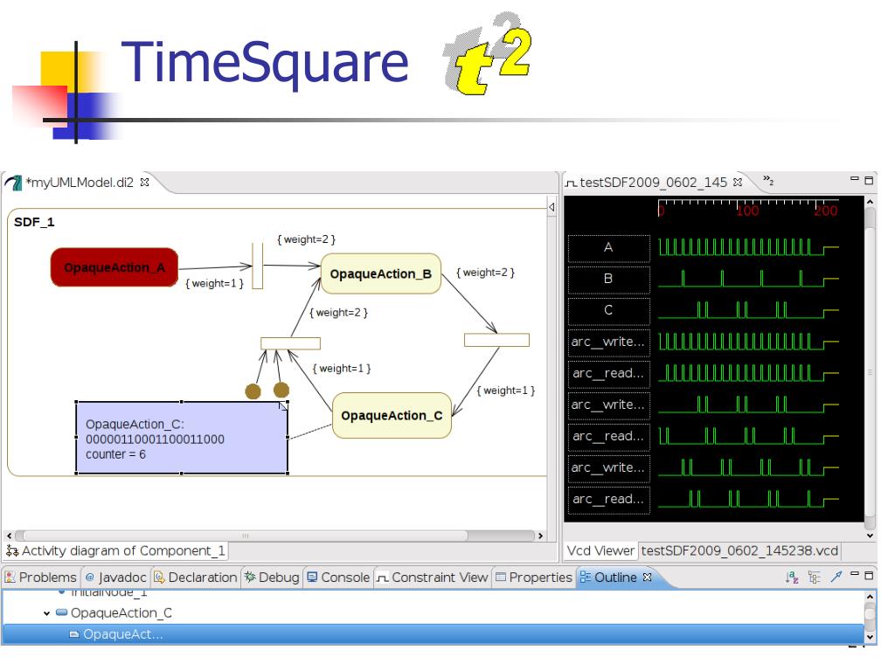Maximize the VCD viewer editor area
Viewport: 895px width, 671px height.
869,180
